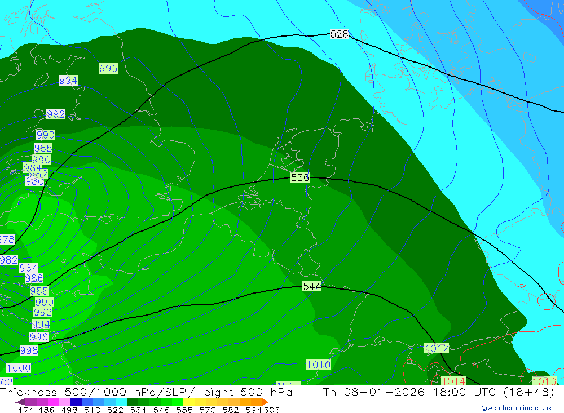This screenshot has height=413, width=564.
Task: Click the 992 isobar label at upper left
Action: (x=56, y=114)
